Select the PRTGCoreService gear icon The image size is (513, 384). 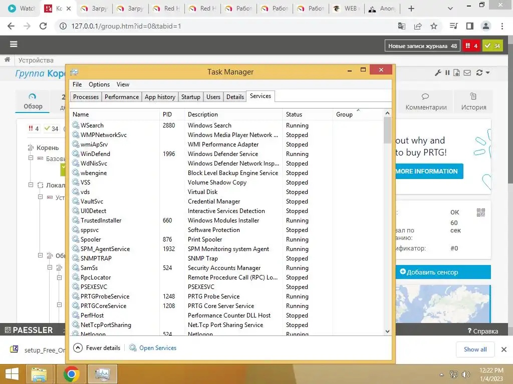point(76,305)
